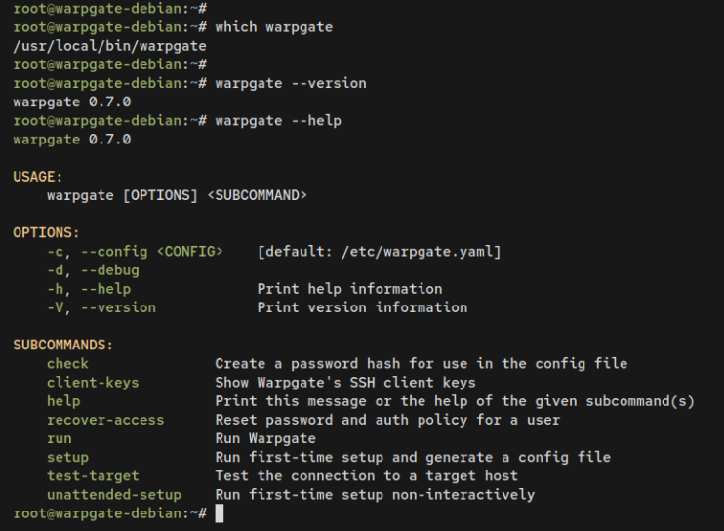The width and height of the screenshot is (724, 531).
Task: Click the SUBCOMMANDS: heading
Action: 63,346
